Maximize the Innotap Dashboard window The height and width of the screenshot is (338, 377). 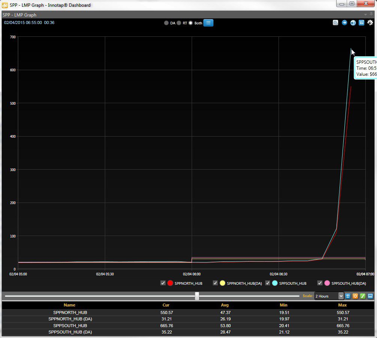352,3
